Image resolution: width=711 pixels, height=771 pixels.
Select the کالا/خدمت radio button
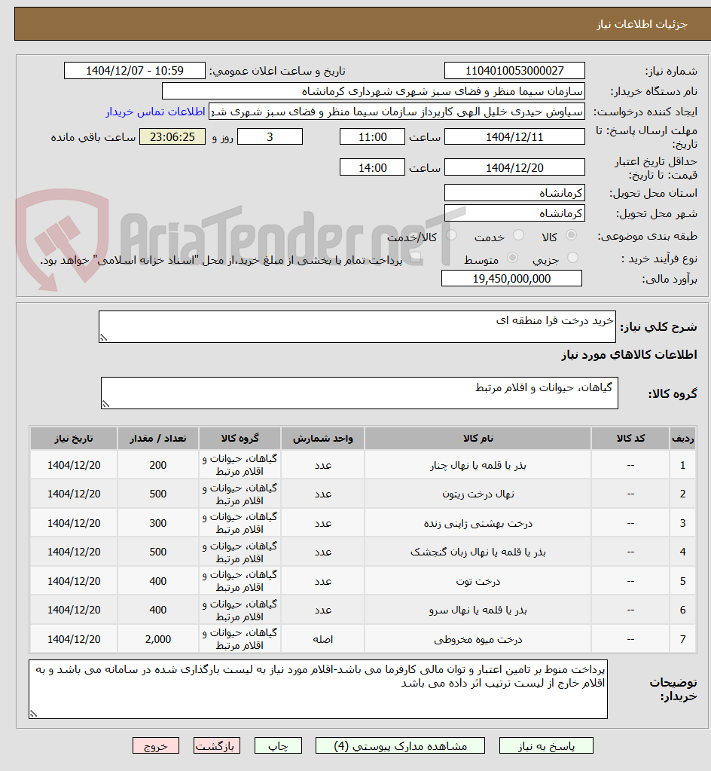tap(451, 236)
